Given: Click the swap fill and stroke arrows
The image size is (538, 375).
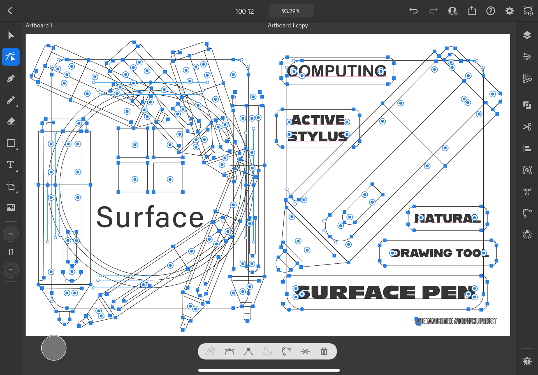Looking at the screenshot, I should [11, 252].
